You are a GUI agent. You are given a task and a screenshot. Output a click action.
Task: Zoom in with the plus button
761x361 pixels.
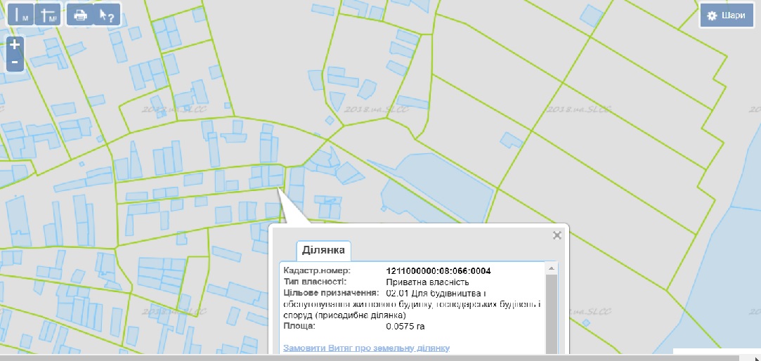tap(15, 44)
